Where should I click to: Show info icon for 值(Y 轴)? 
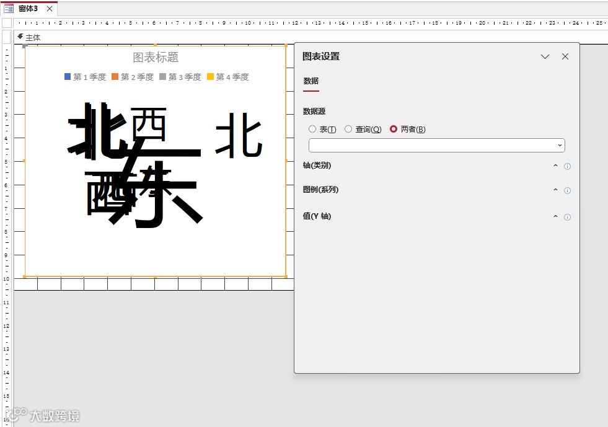click(x=567, y=217)
